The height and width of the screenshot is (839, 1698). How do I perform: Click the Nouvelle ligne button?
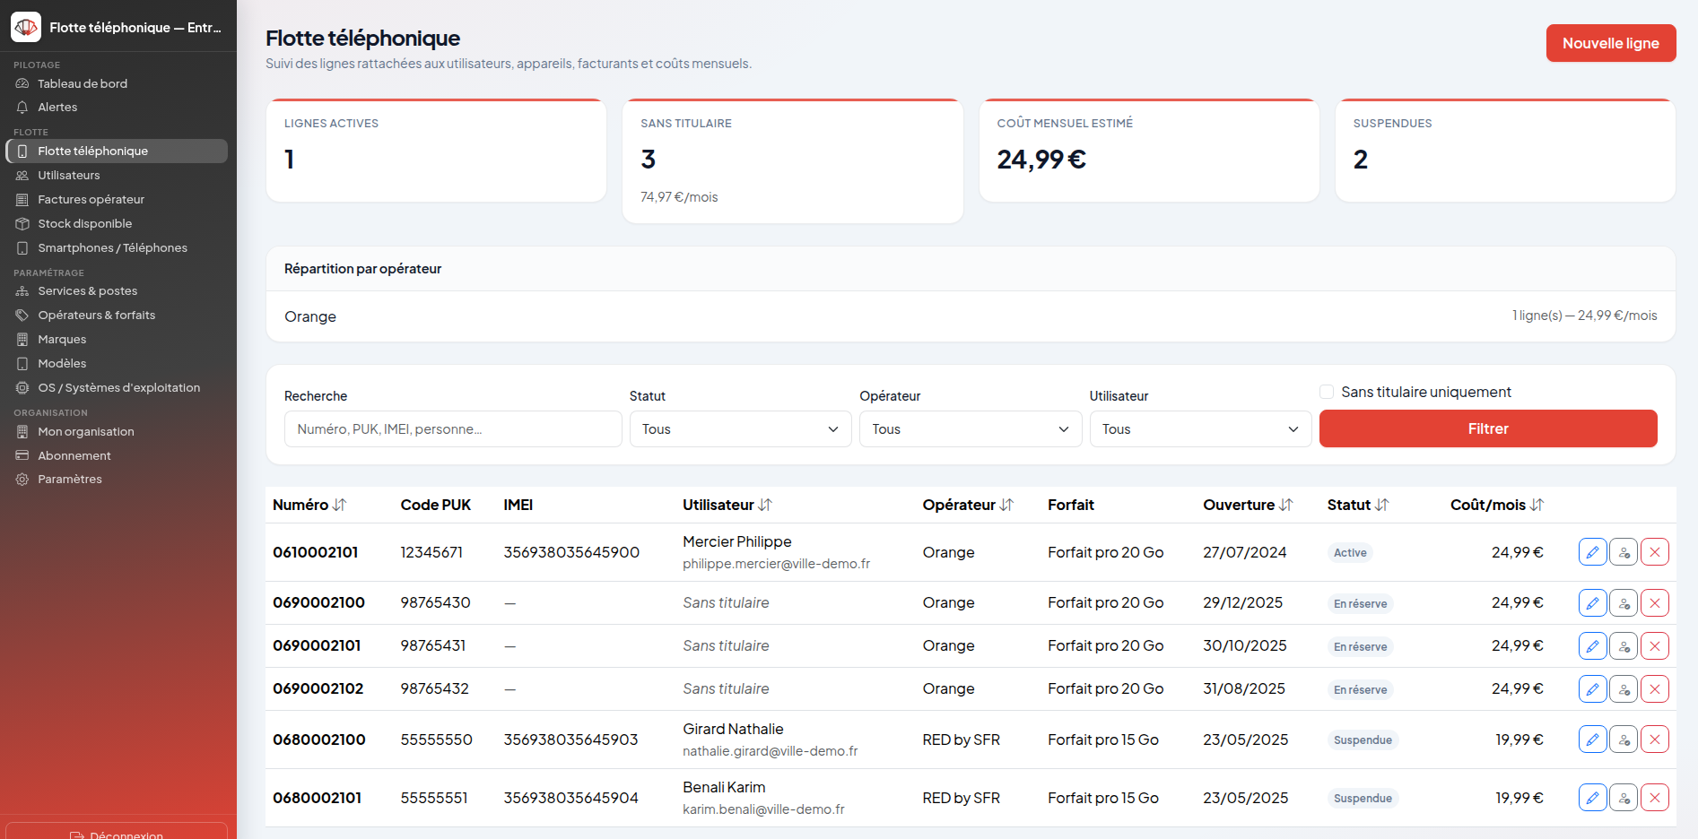point(1611,43)
